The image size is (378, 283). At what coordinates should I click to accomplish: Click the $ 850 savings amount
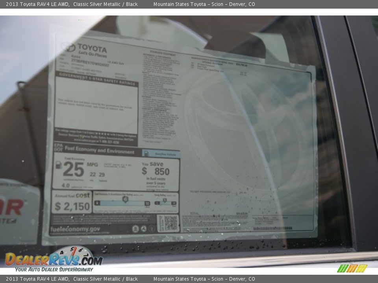[156, 171]
